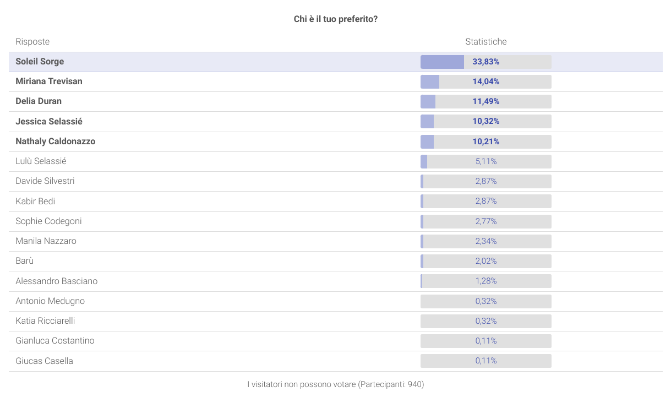Click the Davide Silvestri name
This screenshot has height=397, width=671.
pos(45,181)
